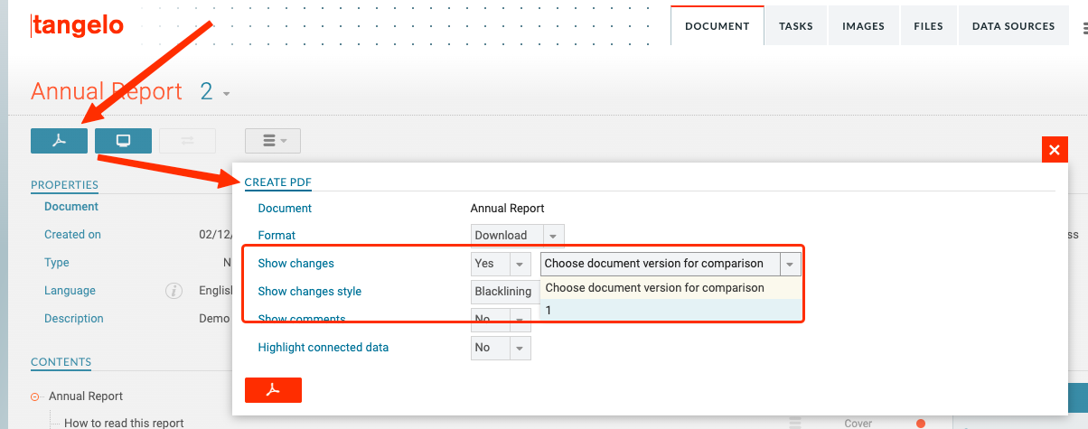Click the 'Show changes style' label
Image resolution: width=1088 pixels, height=429 pixels.
[x=310, y=292]
